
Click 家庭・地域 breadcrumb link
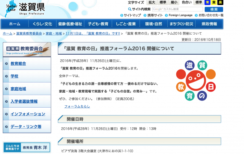click(54, 33)
